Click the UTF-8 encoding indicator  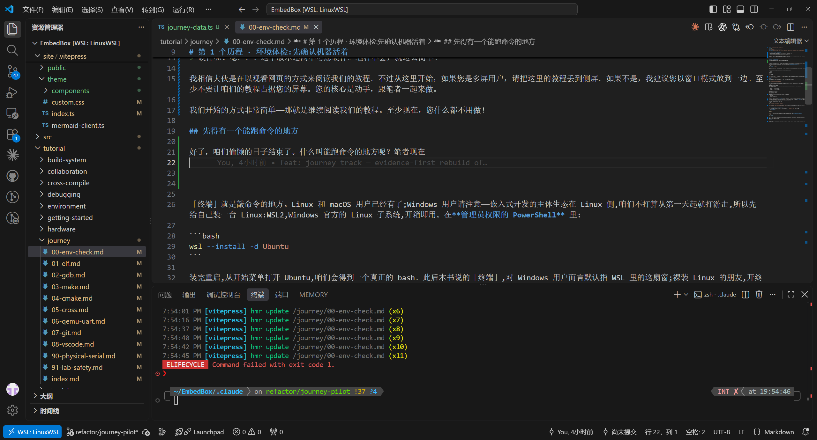pos(722,432)
